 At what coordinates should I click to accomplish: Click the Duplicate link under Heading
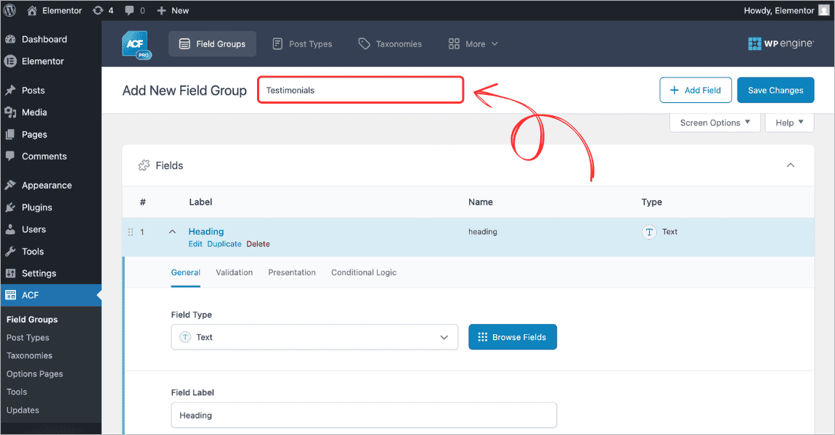click(224, 244)
